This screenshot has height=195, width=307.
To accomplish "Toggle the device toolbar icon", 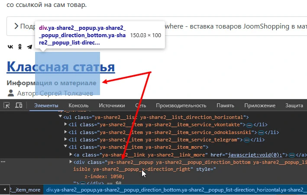I will point(19,105).
